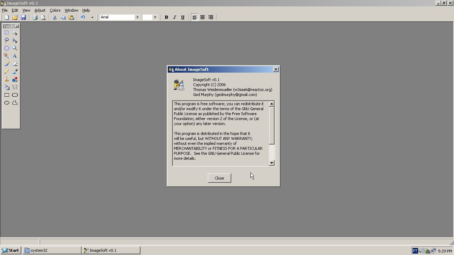Viewport: 454px width, 255px height.
Task: Select the rectangle shape tool
Action: [7, 95]
